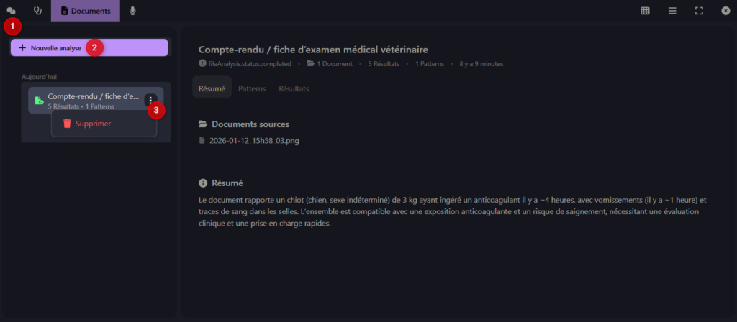
Task: Open source file 2026-01-12_15h58_03.png
Action: coord(254,141)
